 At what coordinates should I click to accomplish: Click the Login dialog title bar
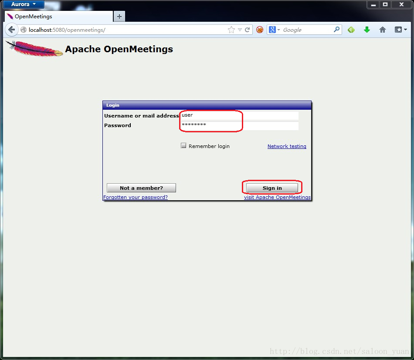pos(207,105)
